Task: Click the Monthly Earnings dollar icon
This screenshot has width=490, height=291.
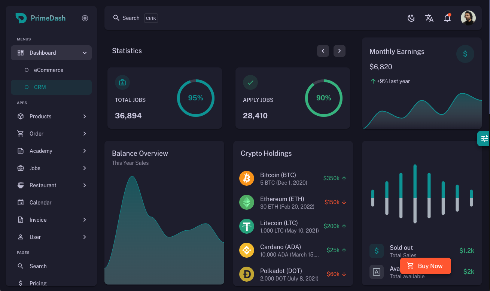Action: pyautogui.click(x=465, y=54)
